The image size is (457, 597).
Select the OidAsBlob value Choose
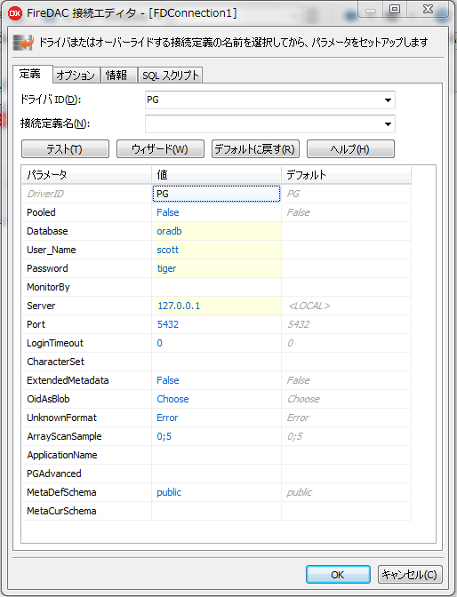172,399
